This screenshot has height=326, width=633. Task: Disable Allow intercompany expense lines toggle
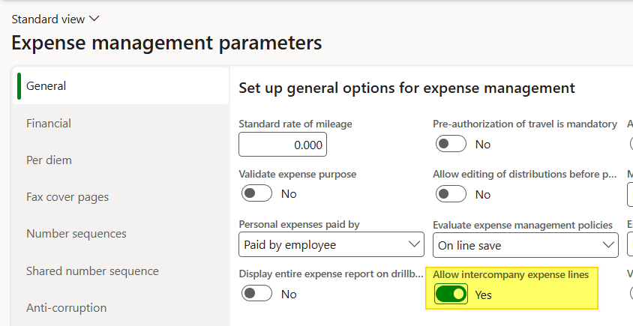[451, 294]
